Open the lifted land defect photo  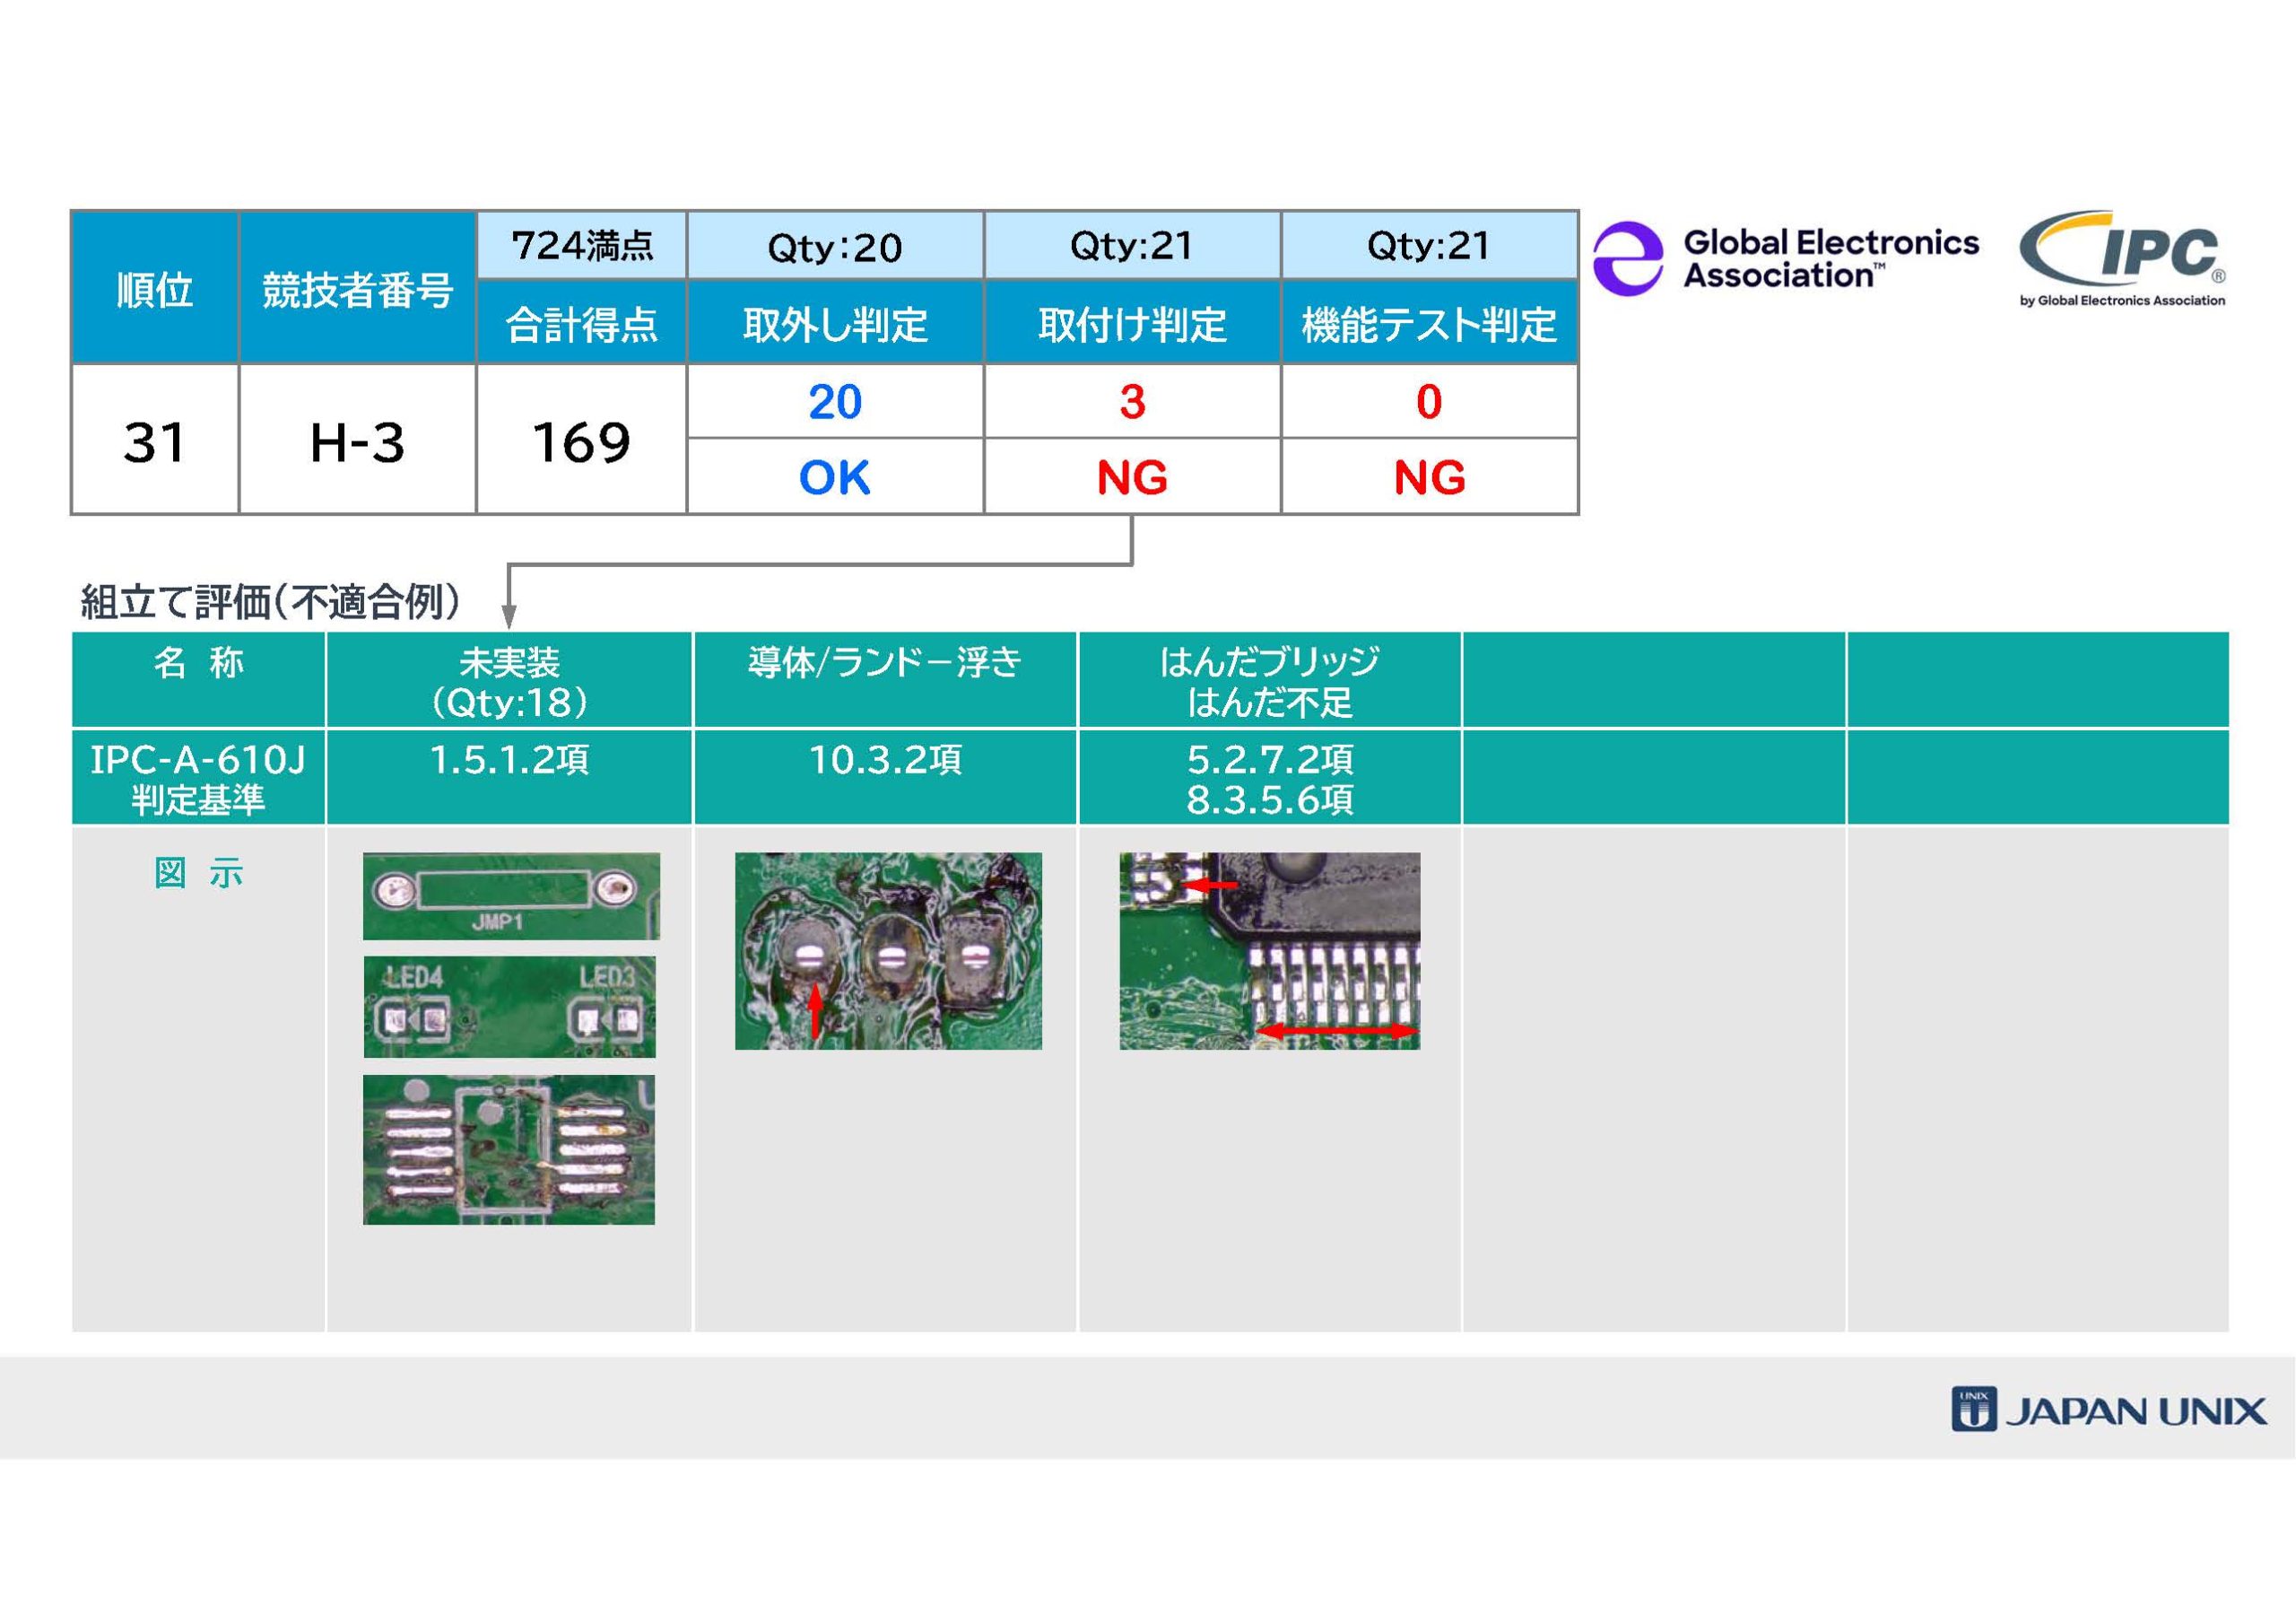(x=888, y=950)
